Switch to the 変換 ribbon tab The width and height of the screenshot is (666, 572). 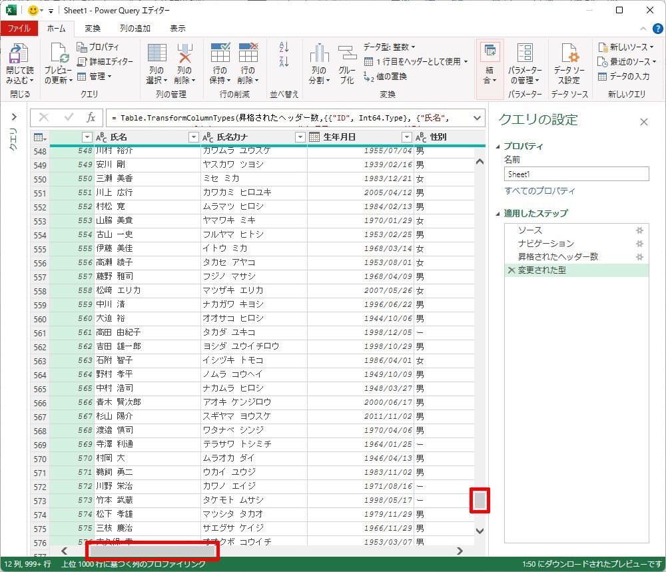(93, 29)
